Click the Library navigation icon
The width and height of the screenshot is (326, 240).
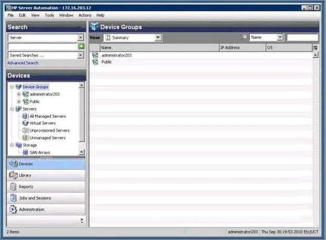13,175
